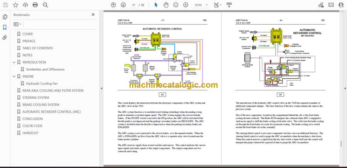The height and width of the screenshot is (168, 347).
Task: Collapse the left navigation pane arrow
Action: (x=101, y=88)
